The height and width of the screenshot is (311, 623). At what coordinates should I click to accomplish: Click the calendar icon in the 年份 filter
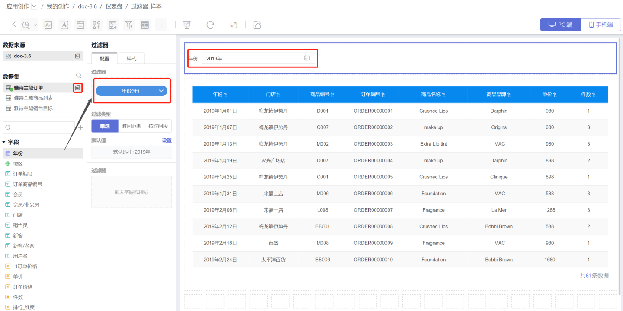click(x=307, y=58)
